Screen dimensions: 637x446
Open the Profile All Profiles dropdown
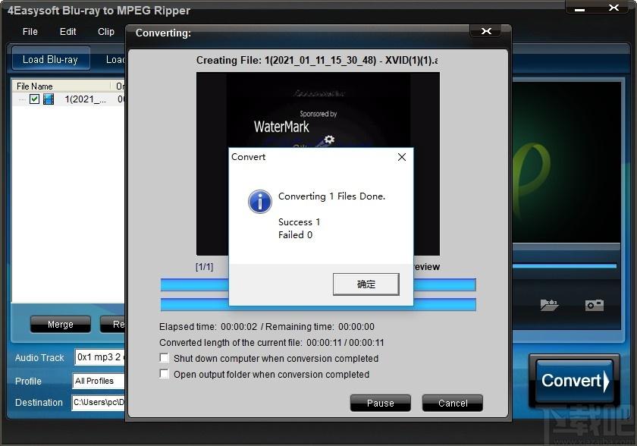pyautogui.click(x=99, y=381)
